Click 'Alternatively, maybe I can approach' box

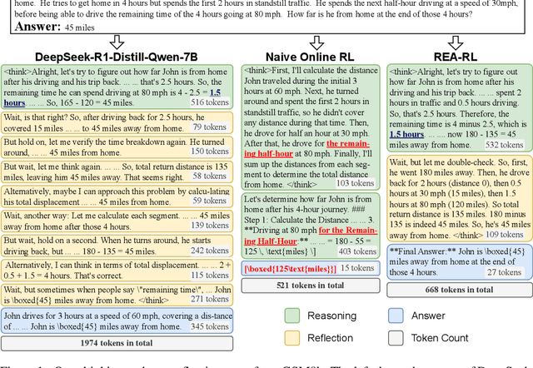click(117, 196)
